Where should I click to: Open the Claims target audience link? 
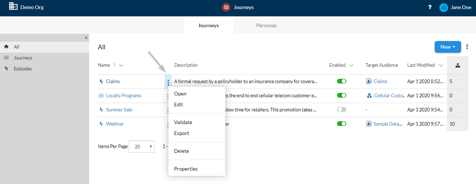pos(380,82)
